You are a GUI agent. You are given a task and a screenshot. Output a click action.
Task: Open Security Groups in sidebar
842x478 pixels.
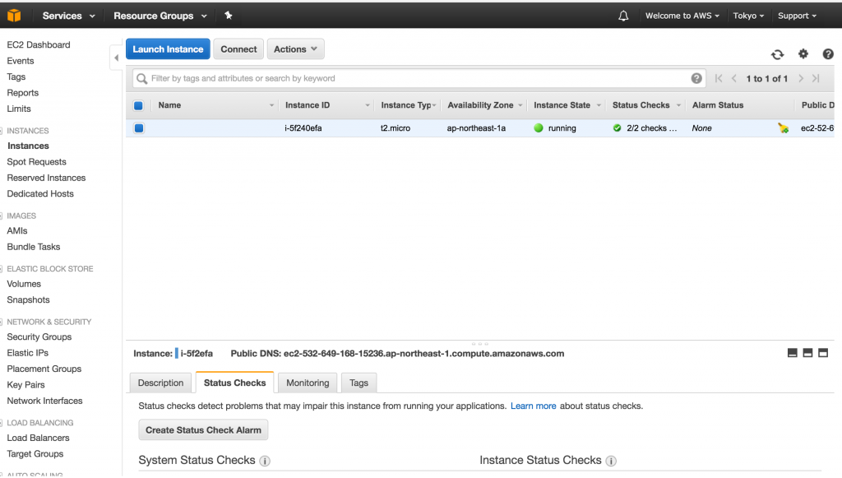39,336
